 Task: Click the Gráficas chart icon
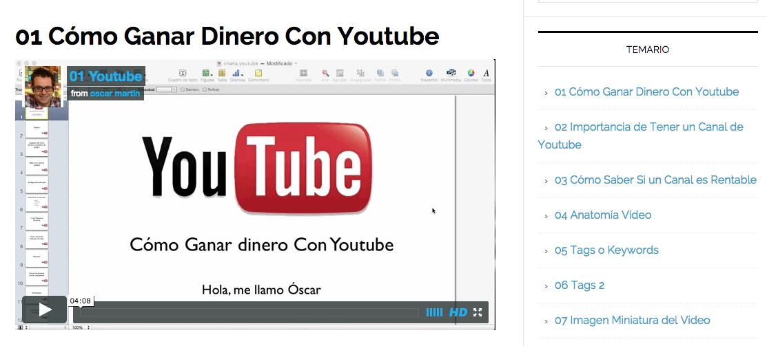[x=237, y=73]
